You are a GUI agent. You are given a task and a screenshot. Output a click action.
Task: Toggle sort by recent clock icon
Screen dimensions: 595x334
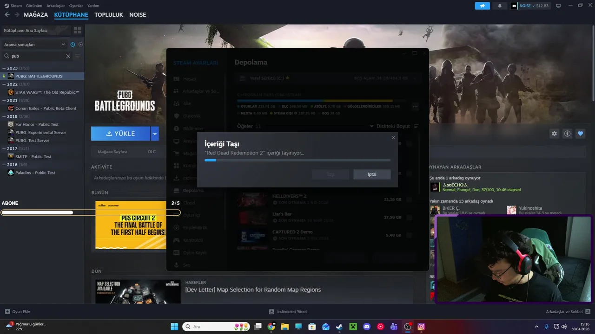click(73, 45)
